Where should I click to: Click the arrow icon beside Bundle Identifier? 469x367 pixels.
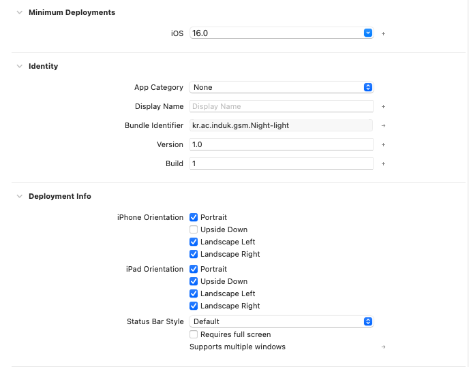[x=383, y=126]
